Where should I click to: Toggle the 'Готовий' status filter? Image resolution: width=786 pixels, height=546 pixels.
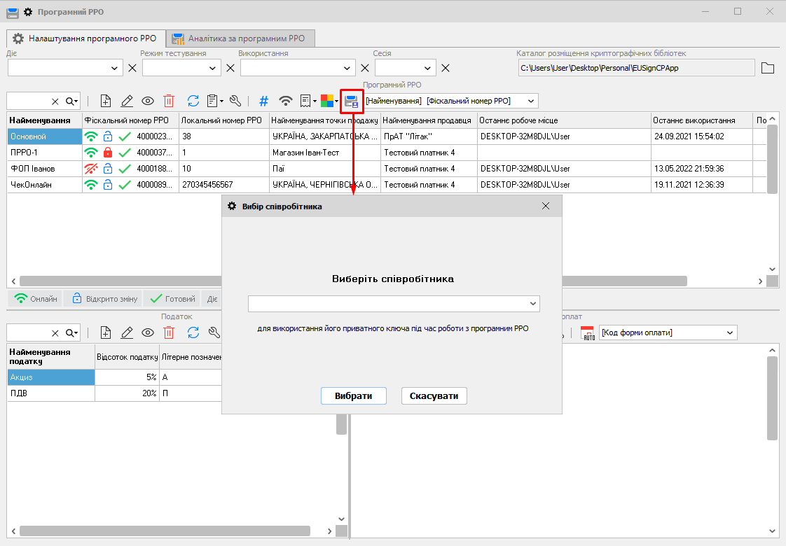172,299
